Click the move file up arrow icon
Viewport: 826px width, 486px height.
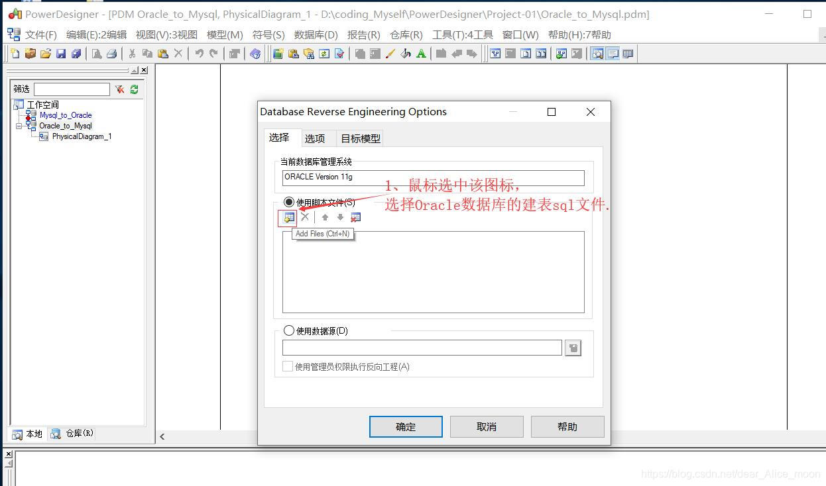point(324,217)
